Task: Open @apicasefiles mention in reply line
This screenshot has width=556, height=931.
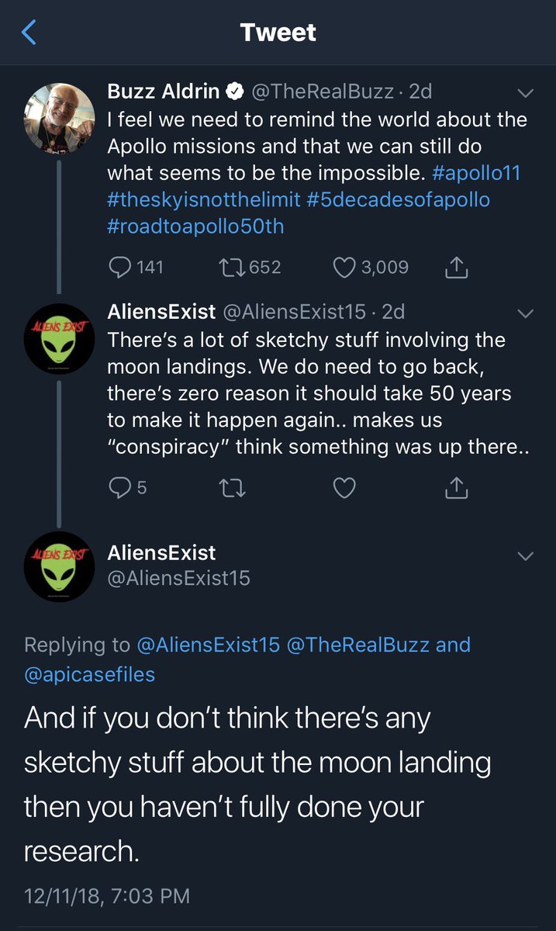Action: pyautogui.click(x=90, y=674)
